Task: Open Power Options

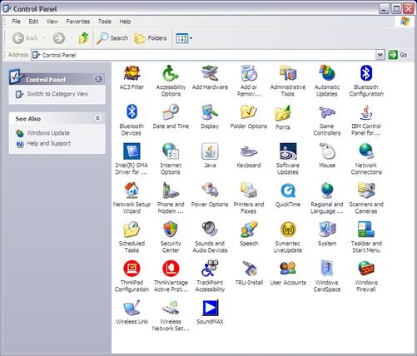Action: [x=210, y=195]
